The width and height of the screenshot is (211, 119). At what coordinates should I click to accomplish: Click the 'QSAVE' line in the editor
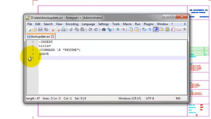(x=44, y=54)
